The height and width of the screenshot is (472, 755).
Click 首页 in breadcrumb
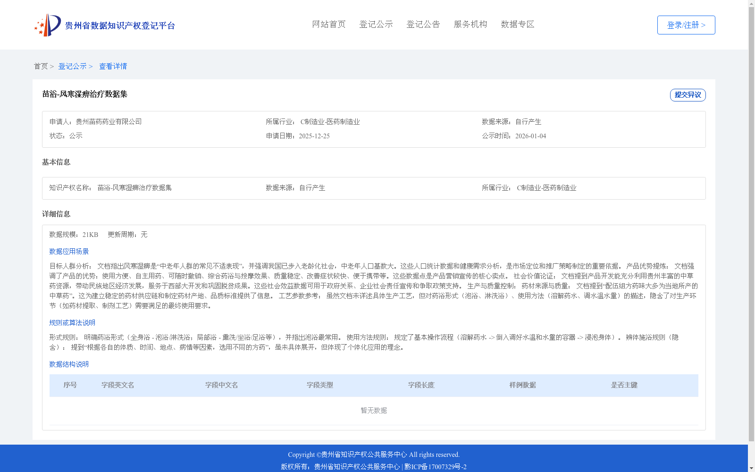pos(41,66)
